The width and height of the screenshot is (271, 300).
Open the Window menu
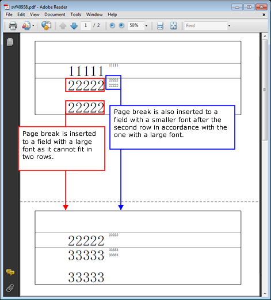click(x=94, y=14)
